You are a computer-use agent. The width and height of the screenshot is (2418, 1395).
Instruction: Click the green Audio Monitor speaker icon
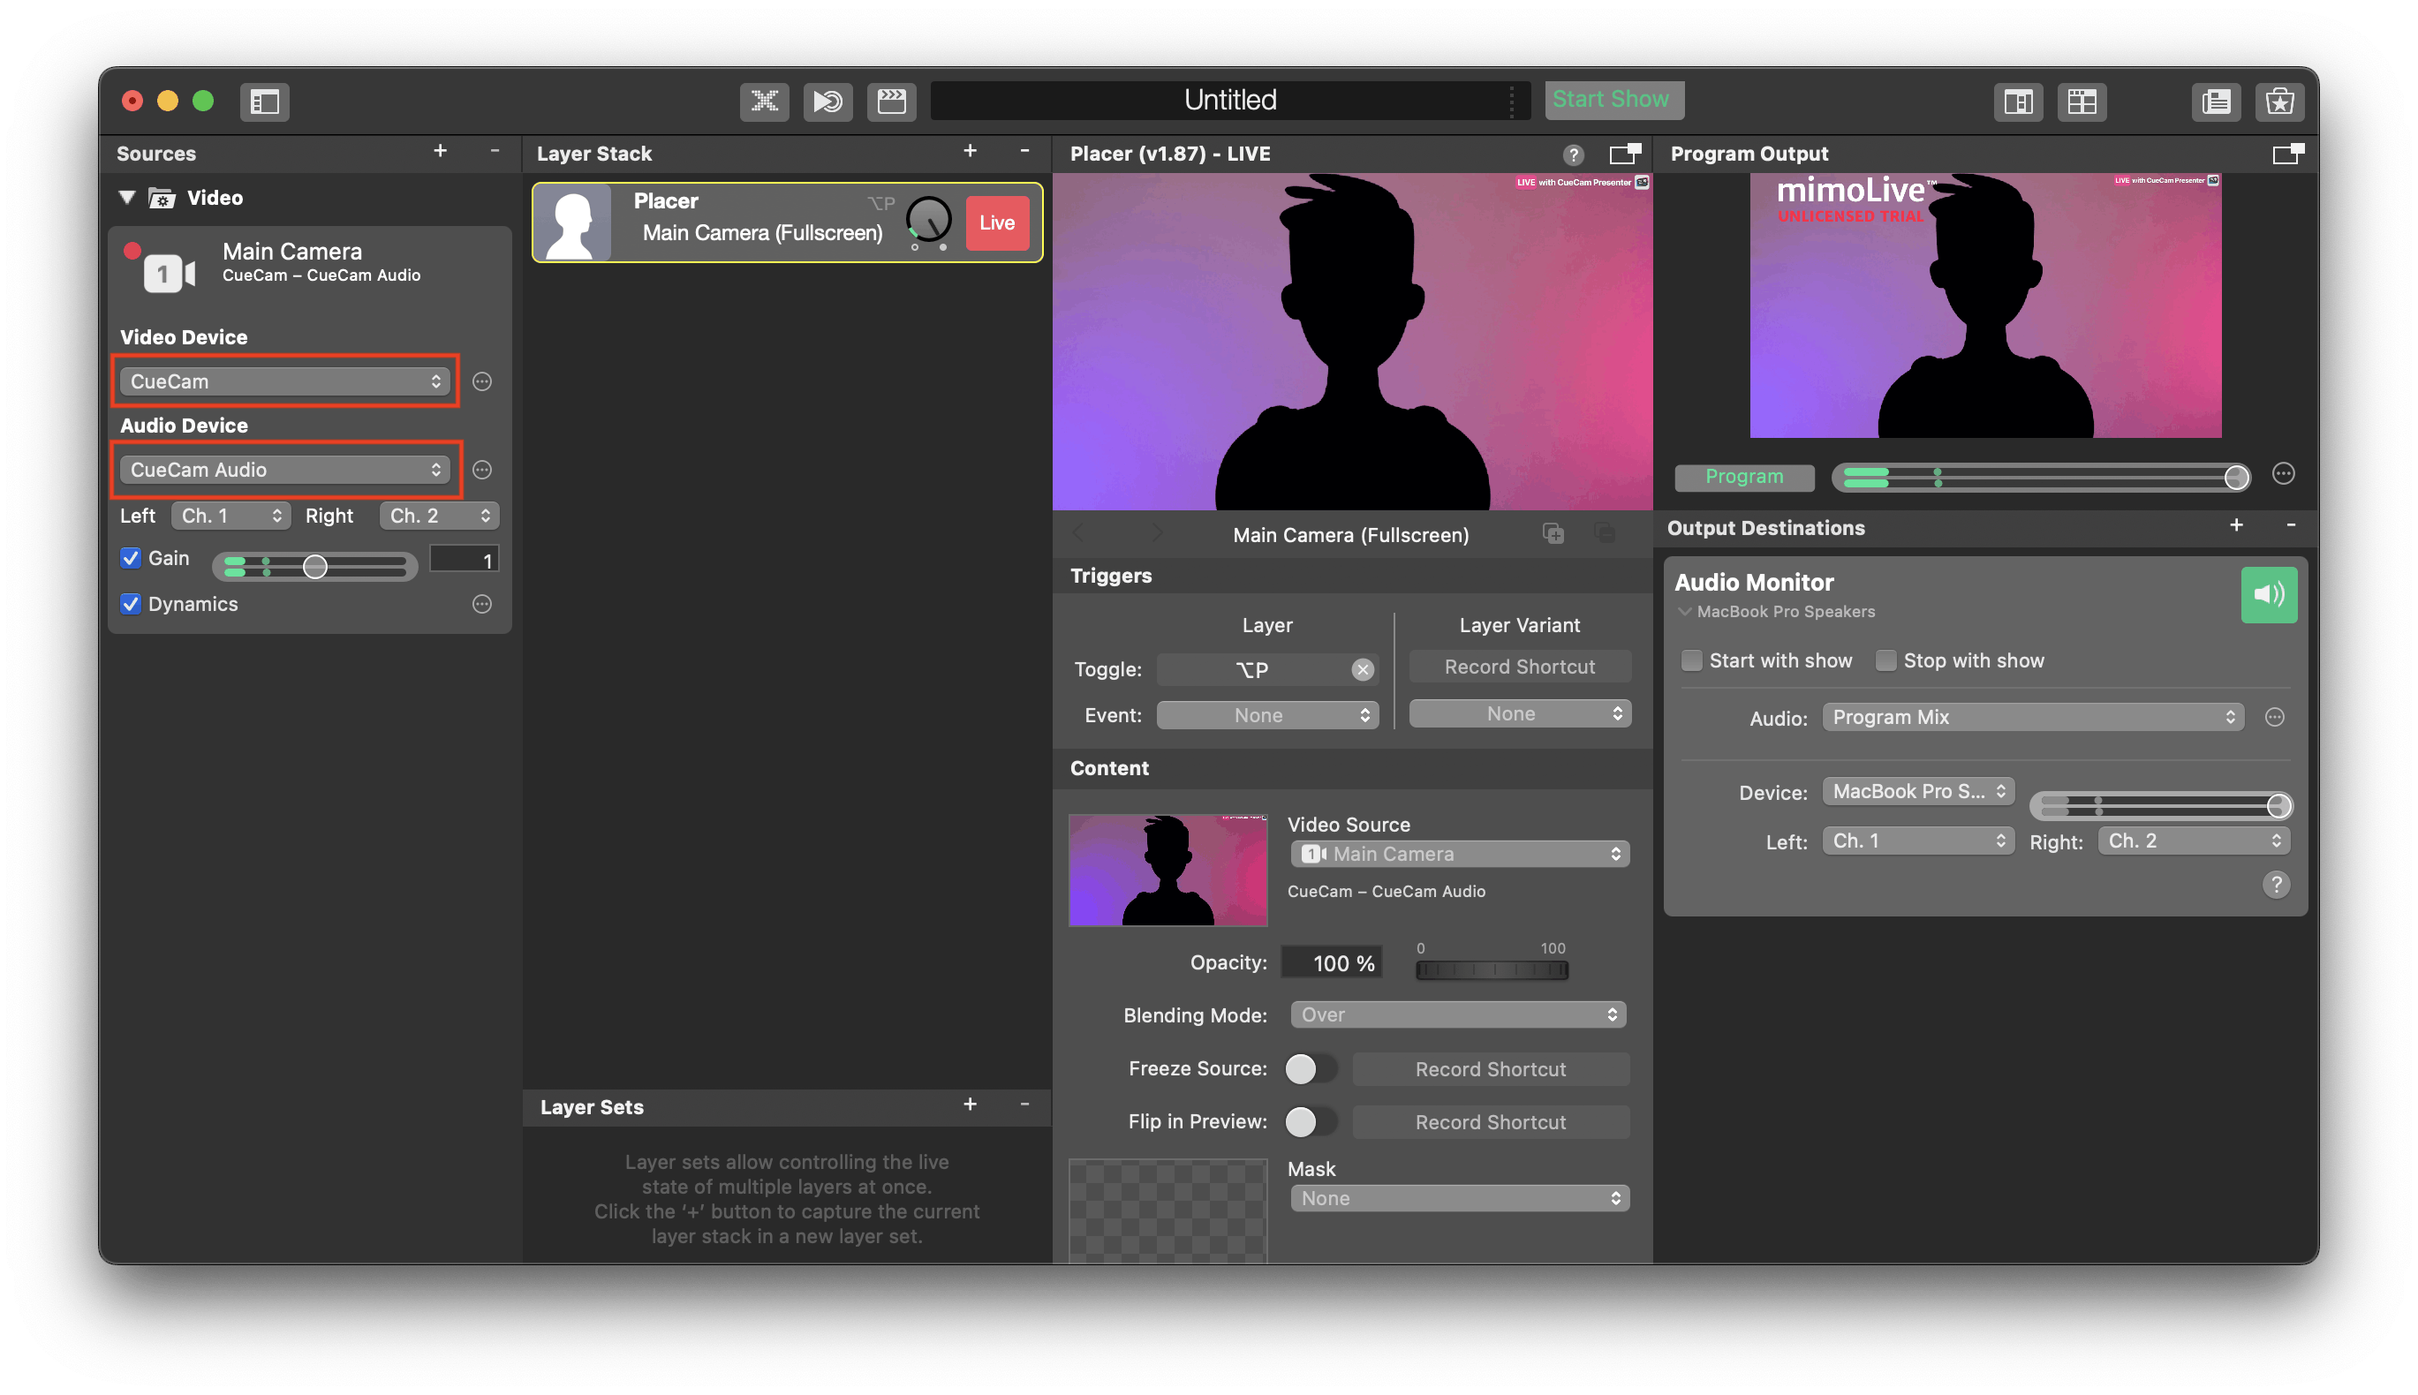(x=2268, y=595)
